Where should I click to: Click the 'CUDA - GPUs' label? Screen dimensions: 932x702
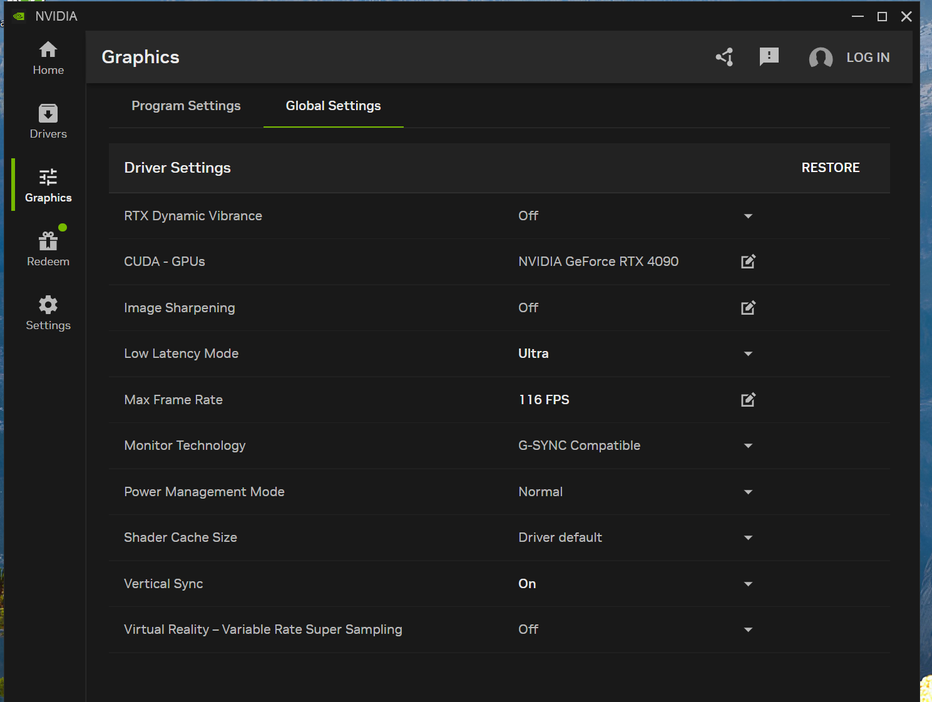(165, 262)
